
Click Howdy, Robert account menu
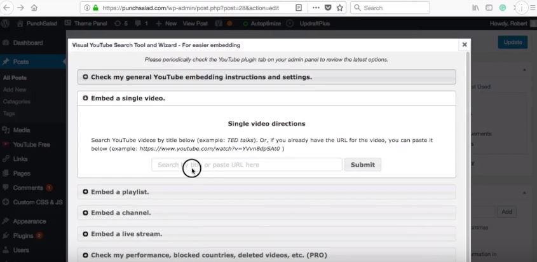pyautogui.click(x=512, y=24)
